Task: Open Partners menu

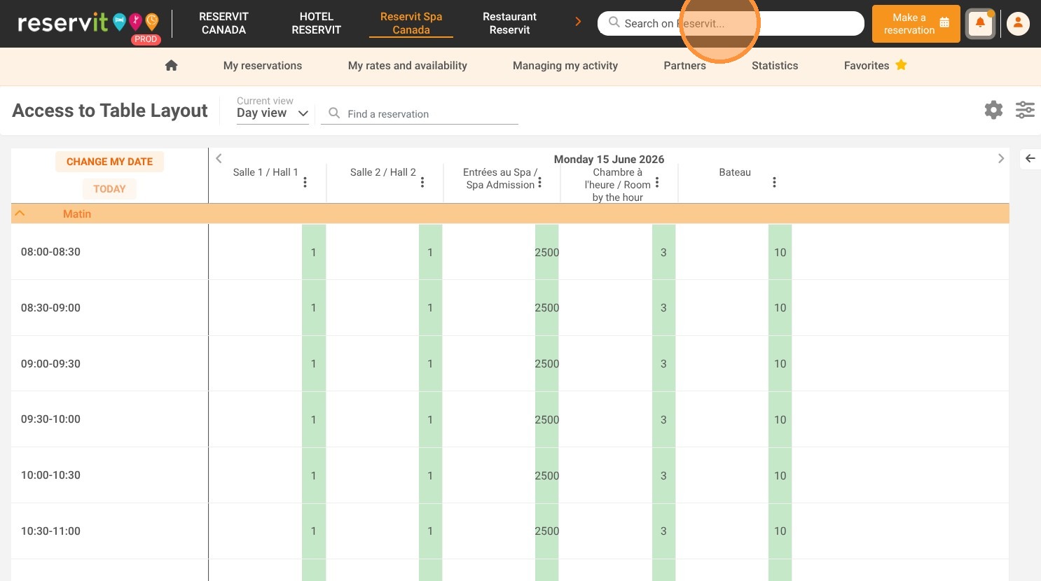Action: (684, 65)
